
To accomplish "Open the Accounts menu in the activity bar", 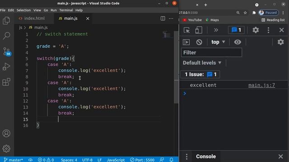I will point(6,133).
